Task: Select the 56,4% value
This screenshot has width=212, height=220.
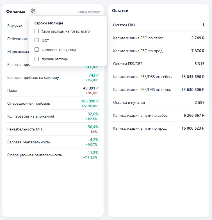Action: [93, 127]
